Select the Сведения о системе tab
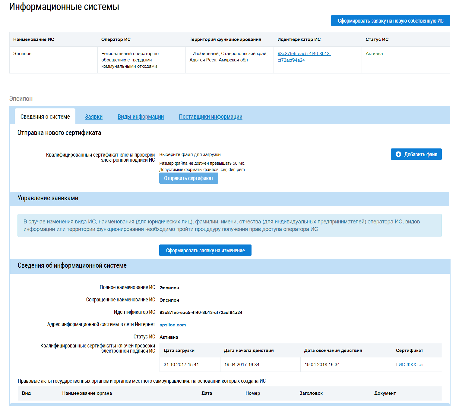Image resolution: width=459 pixels, height=411 pixels. coord(45,117)
